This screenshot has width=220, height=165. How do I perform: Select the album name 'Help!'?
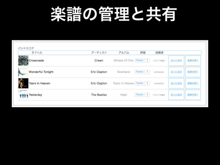(123, 95)
